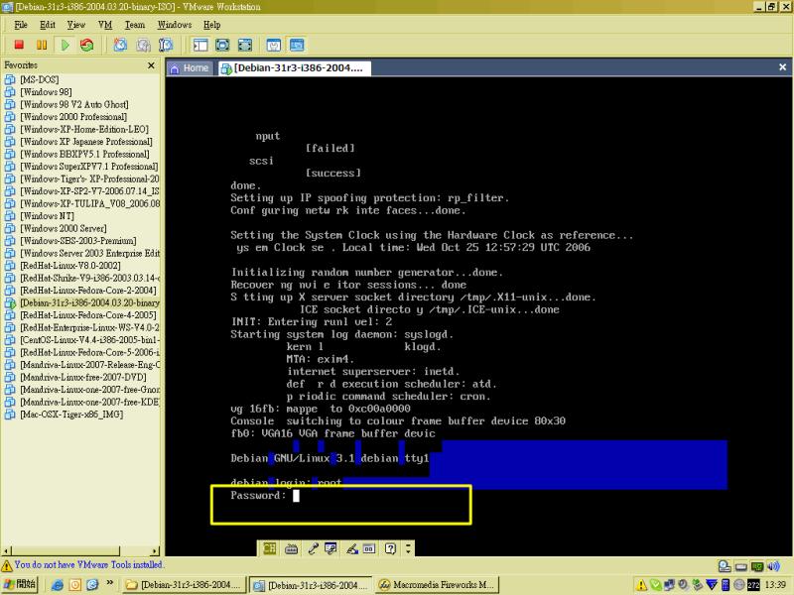Close the current VM tab
The image size is (794, 595).
pyautogui.click(x=782, y=66)
